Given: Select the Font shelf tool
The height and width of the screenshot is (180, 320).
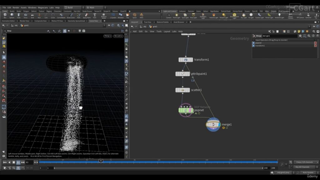Looking at the screenshot, I should point(95,16).
